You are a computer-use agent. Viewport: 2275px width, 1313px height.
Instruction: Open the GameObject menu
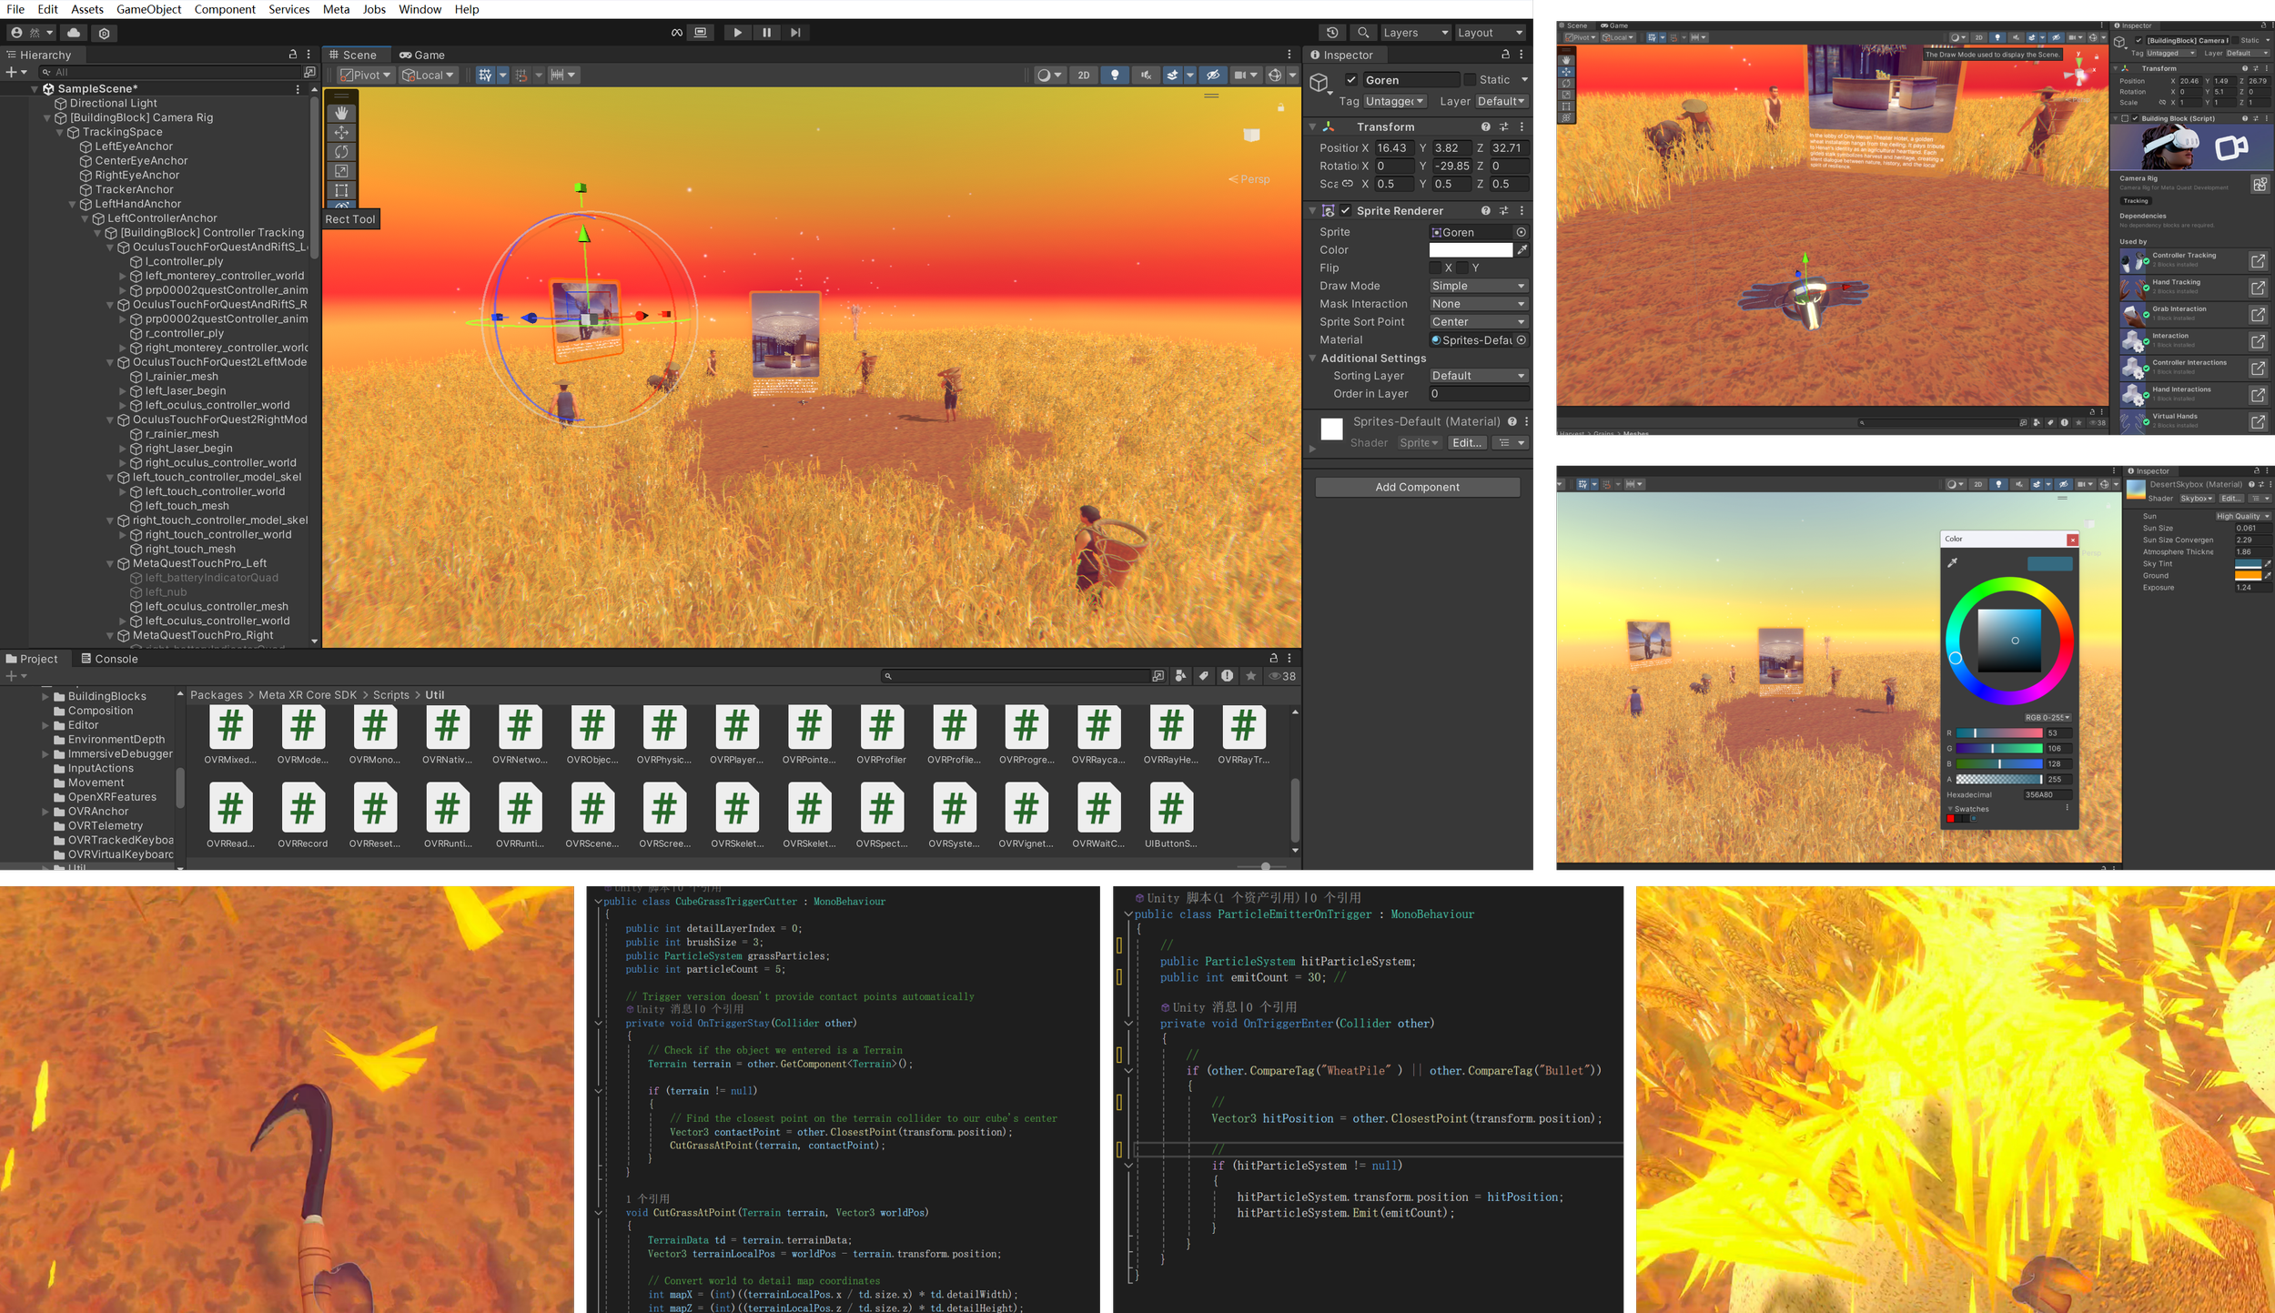pyautogui.click(x=148, y=9)
